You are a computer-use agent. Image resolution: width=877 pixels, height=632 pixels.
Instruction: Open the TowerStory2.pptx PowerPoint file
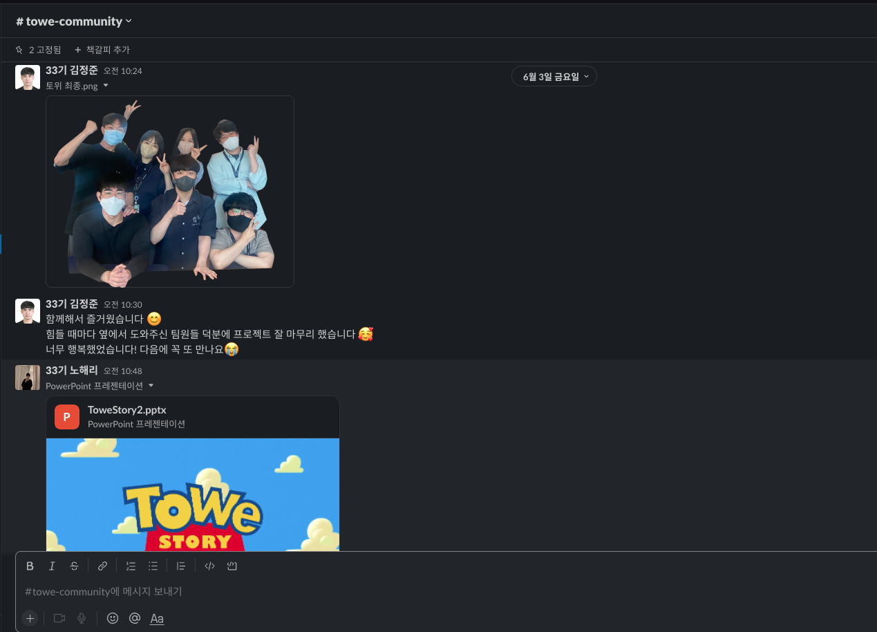tap(126, 409)
